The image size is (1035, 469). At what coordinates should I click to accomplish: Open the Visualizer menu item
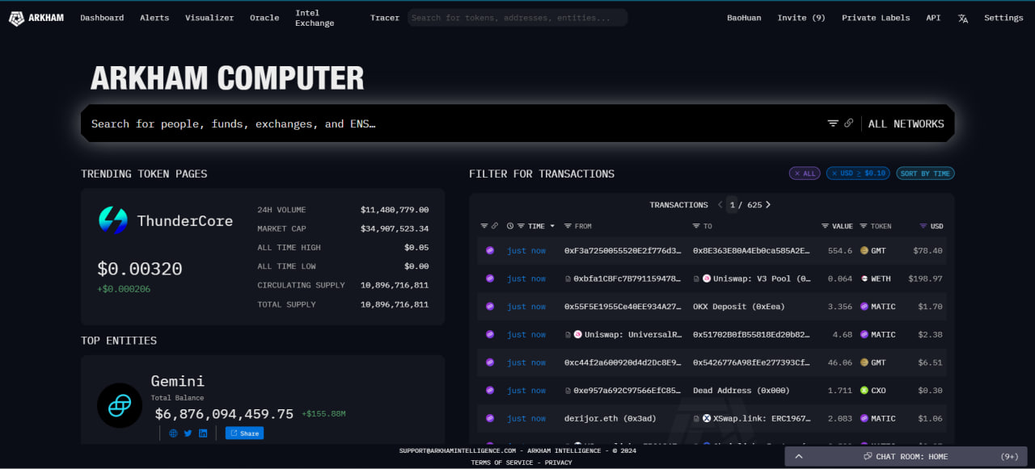209,18
